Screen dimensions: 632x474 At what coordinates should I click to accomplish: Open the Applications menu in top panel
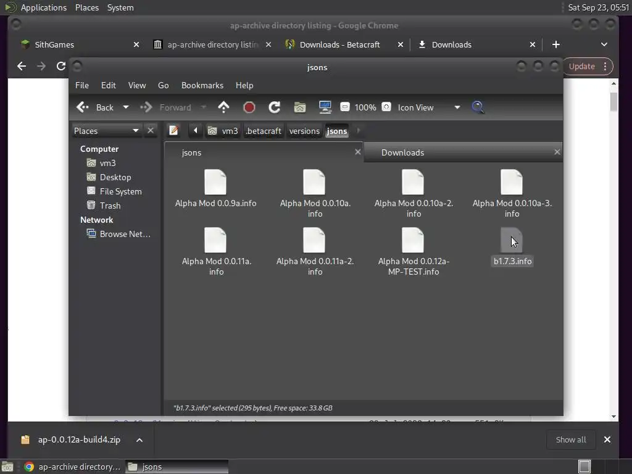point(44,7)
